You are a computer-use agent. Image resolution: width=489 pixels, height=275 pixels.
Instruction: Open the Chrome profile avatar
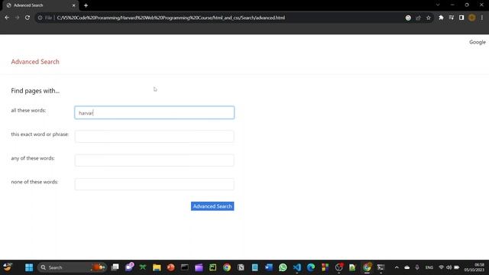click(x=472, y=18)
